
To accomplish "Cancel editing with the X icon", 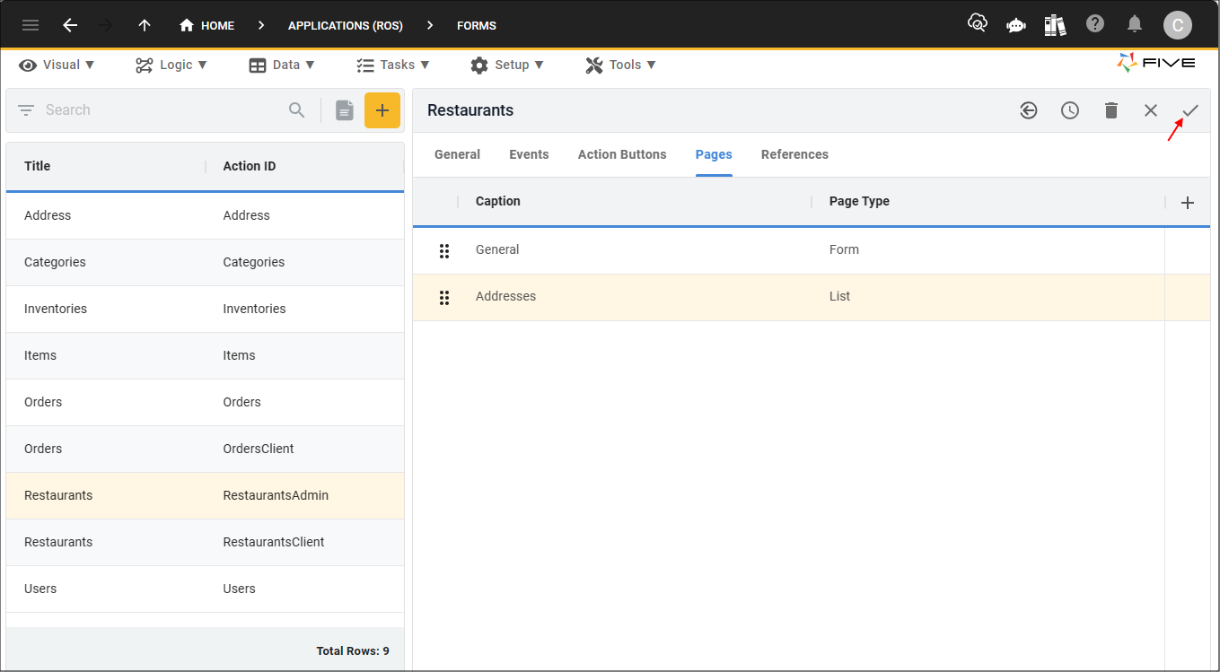I will point(1151,110).
